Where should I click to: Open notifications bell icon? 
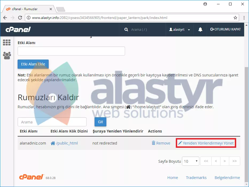pyautogui.click(x=200, y=29)
